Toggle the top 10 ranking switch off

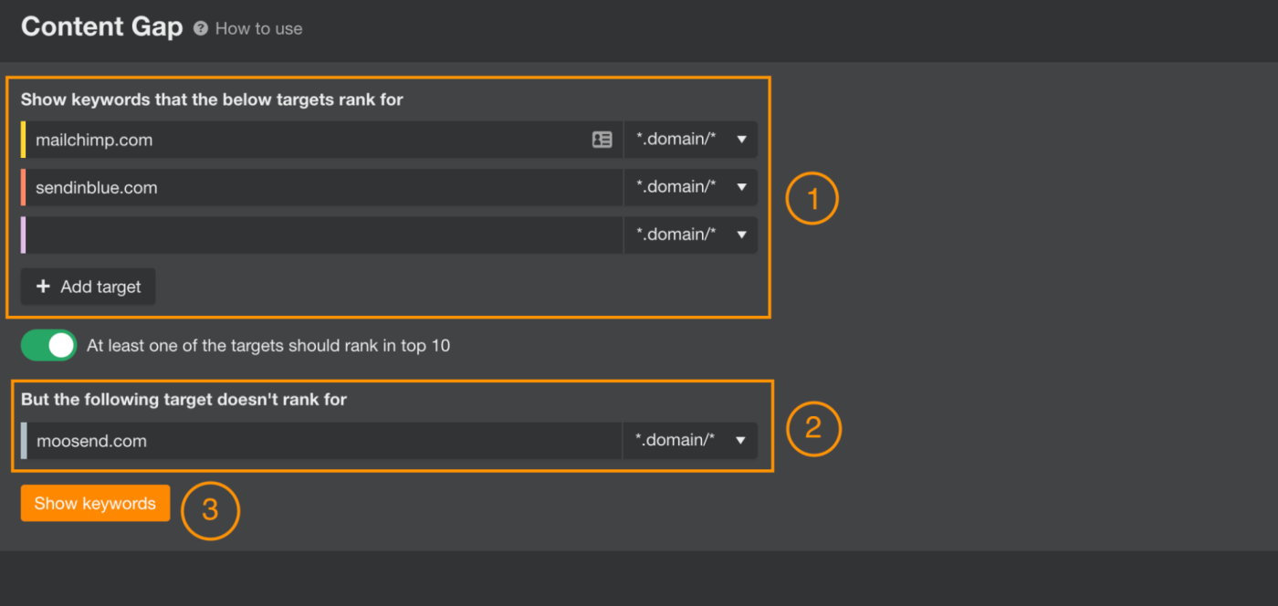tap(48, 346)
